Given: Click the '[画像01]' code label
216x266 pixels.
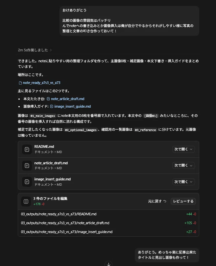Looking at the screenshot, I should pyautogui.click(x=151, y=116).
